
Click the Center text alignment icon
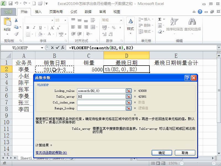(x=80, y=27)
